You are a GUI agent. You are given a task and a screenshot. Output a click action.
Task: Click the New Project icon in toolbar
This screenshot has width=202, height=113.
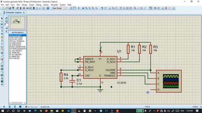(x=3, y=8)
